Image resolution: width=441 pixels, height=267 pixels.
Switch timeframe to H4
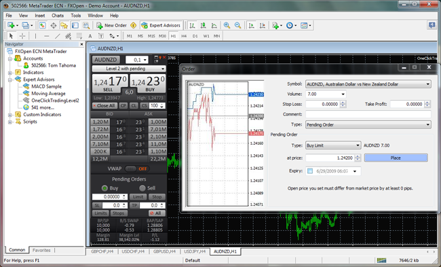pyautogui.click(x=184, y=36)
